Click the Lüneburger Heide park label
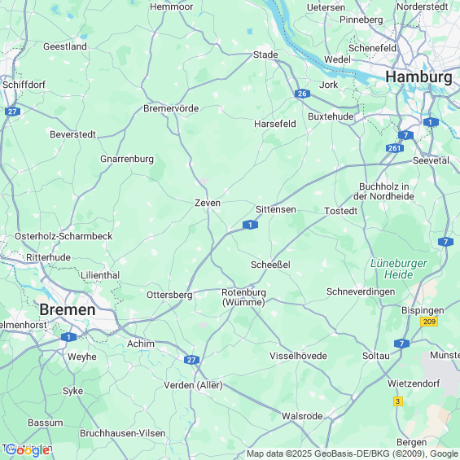Screen dimensions: 460x460 398,269
